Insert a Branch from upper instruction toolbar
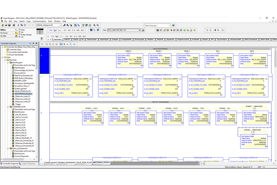277x185 pixels. coord(55,31)
